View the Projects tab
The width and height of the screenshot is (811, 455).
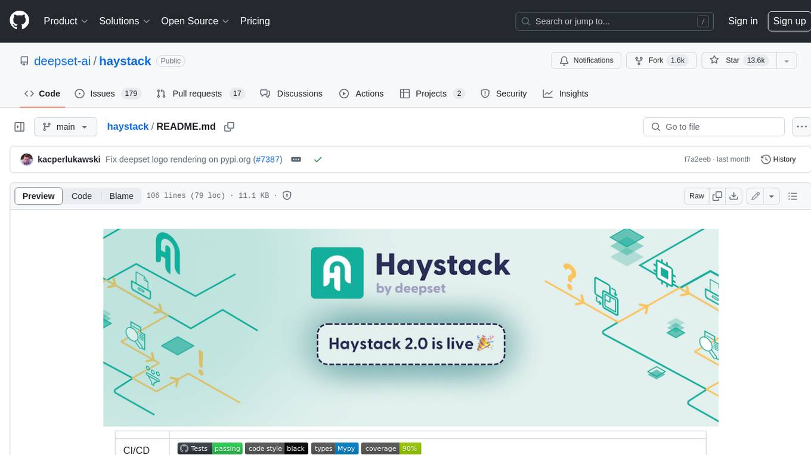[432, 94]
